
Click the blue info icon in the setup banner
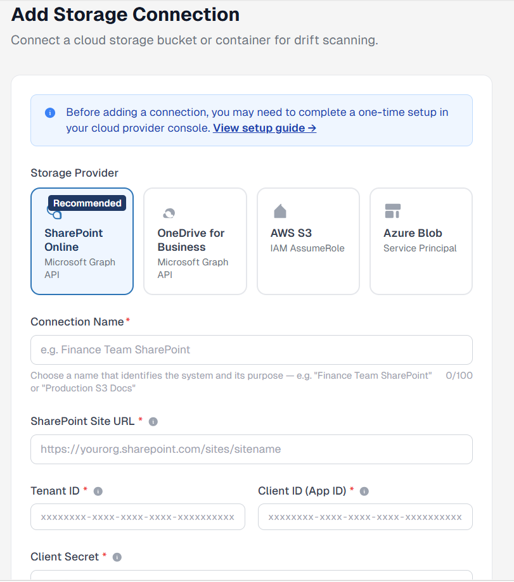tap(50, 113)
